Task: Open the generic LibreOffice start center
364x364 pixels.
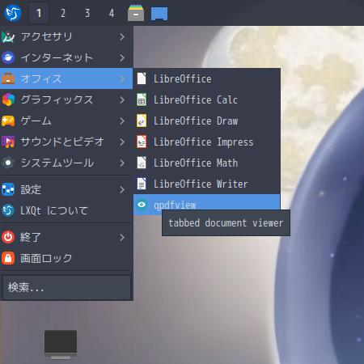Action: point(206,78)
